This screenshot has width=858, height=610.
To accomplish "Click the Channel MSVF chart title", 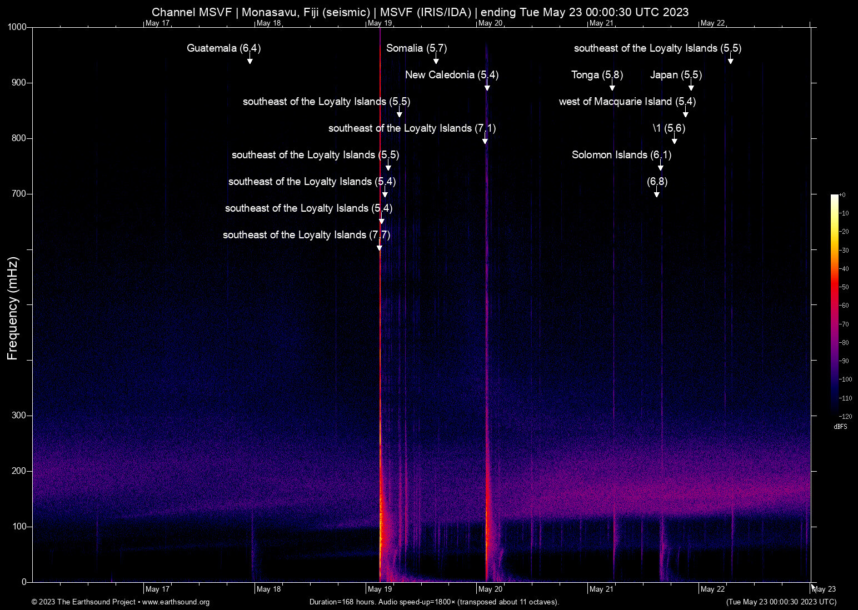I will (x=420, y=12).
